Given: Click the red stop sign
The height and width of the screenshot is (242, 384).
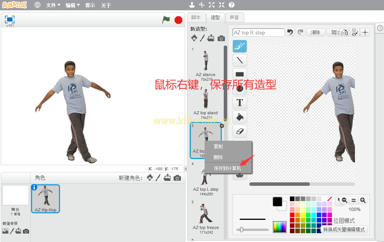Looking at the screenshot, I should click(x=178, y=19).
